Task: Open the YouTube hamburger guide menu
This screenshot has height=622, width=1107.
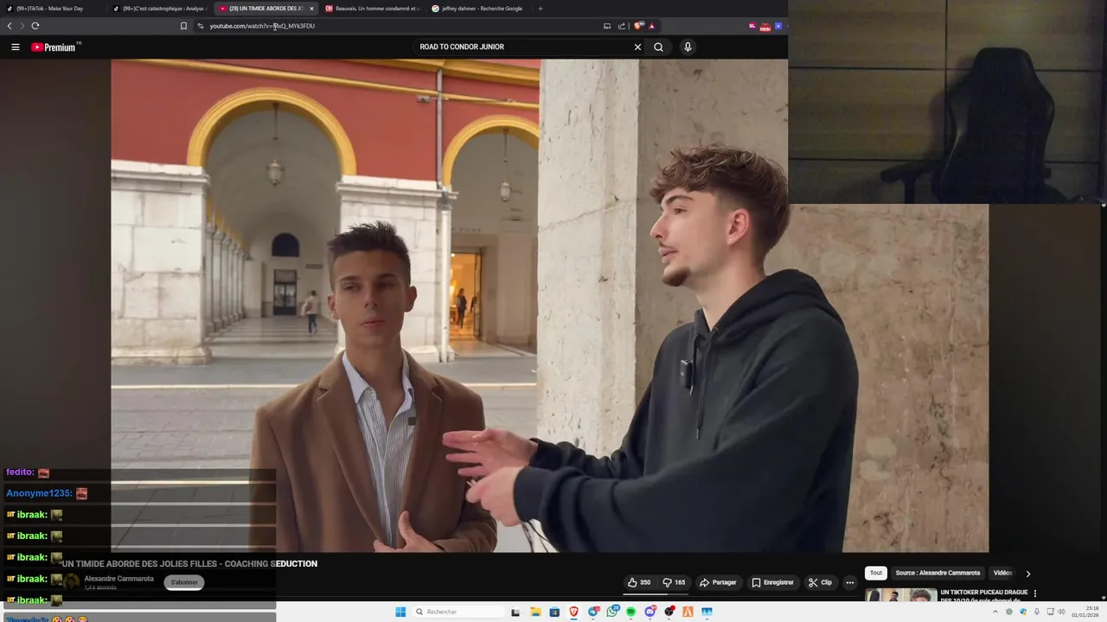Action: click(16, 48)
